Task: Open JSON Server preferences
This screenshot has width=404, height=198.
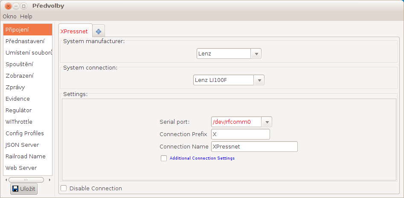Action: tap(22, 145)
